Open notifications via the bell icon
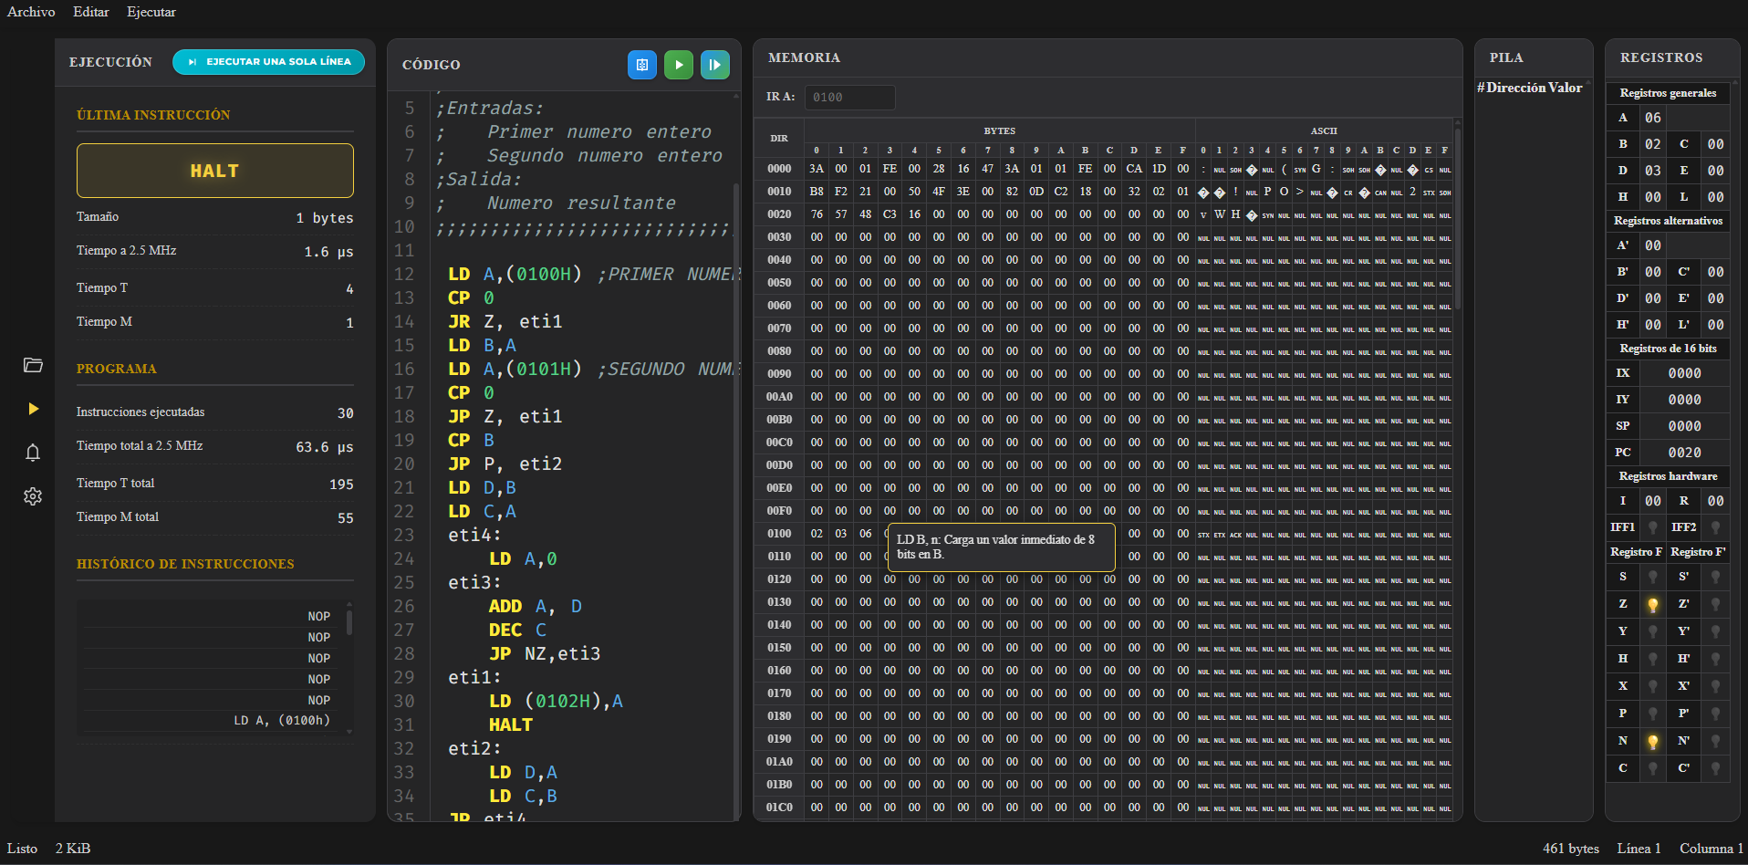This screenshot has width=1748, height=865. pyautogui.click(x=33, y=453)
